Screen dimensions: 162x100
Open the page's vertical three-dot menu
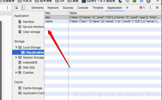pos(7,8)
